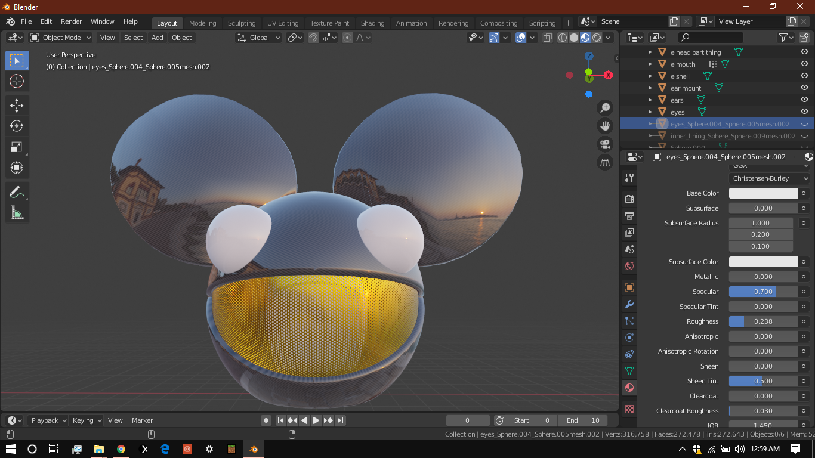This screenshot has height=458, width=815.
Task: Activate the 3D Cursor tool
Action: [x=17, y=82]
